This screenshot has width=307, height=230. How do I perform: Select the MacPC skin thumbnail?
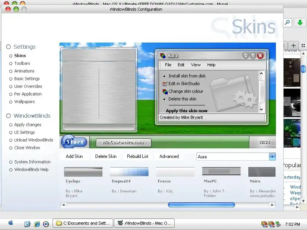tap(221, 171)
